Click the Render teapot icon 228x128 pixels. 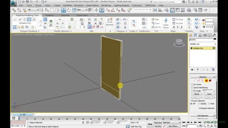206,10
